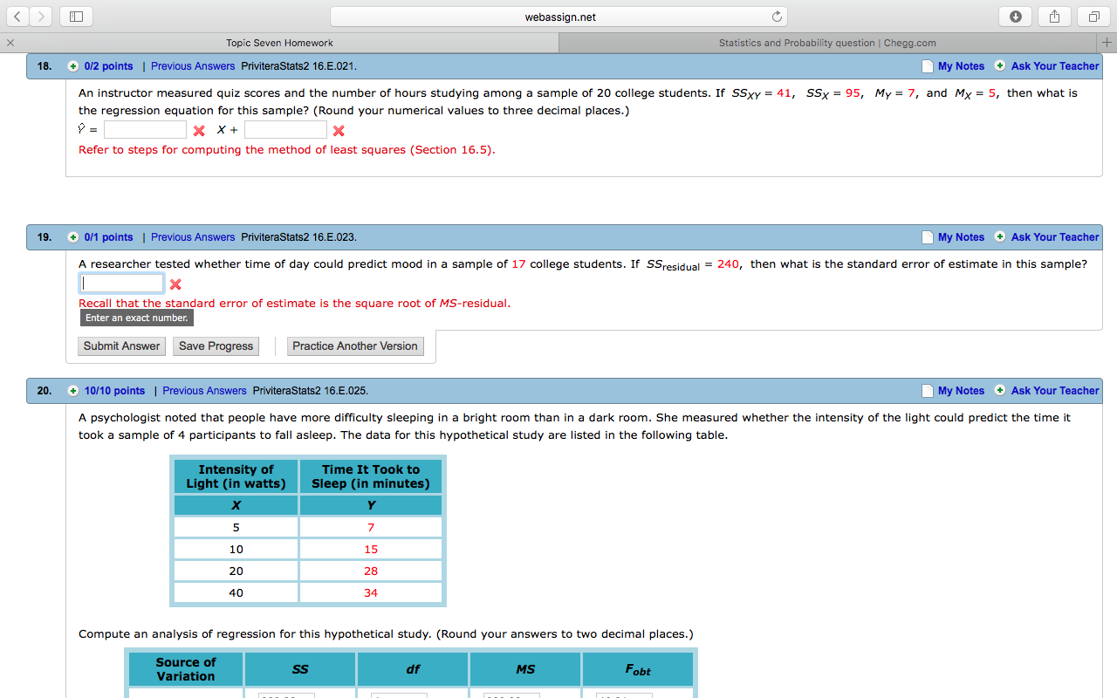Click the red X beside question 18's first answer box
The height and width of the screenshot is (698, 1117).
click(x=198, y=129)
